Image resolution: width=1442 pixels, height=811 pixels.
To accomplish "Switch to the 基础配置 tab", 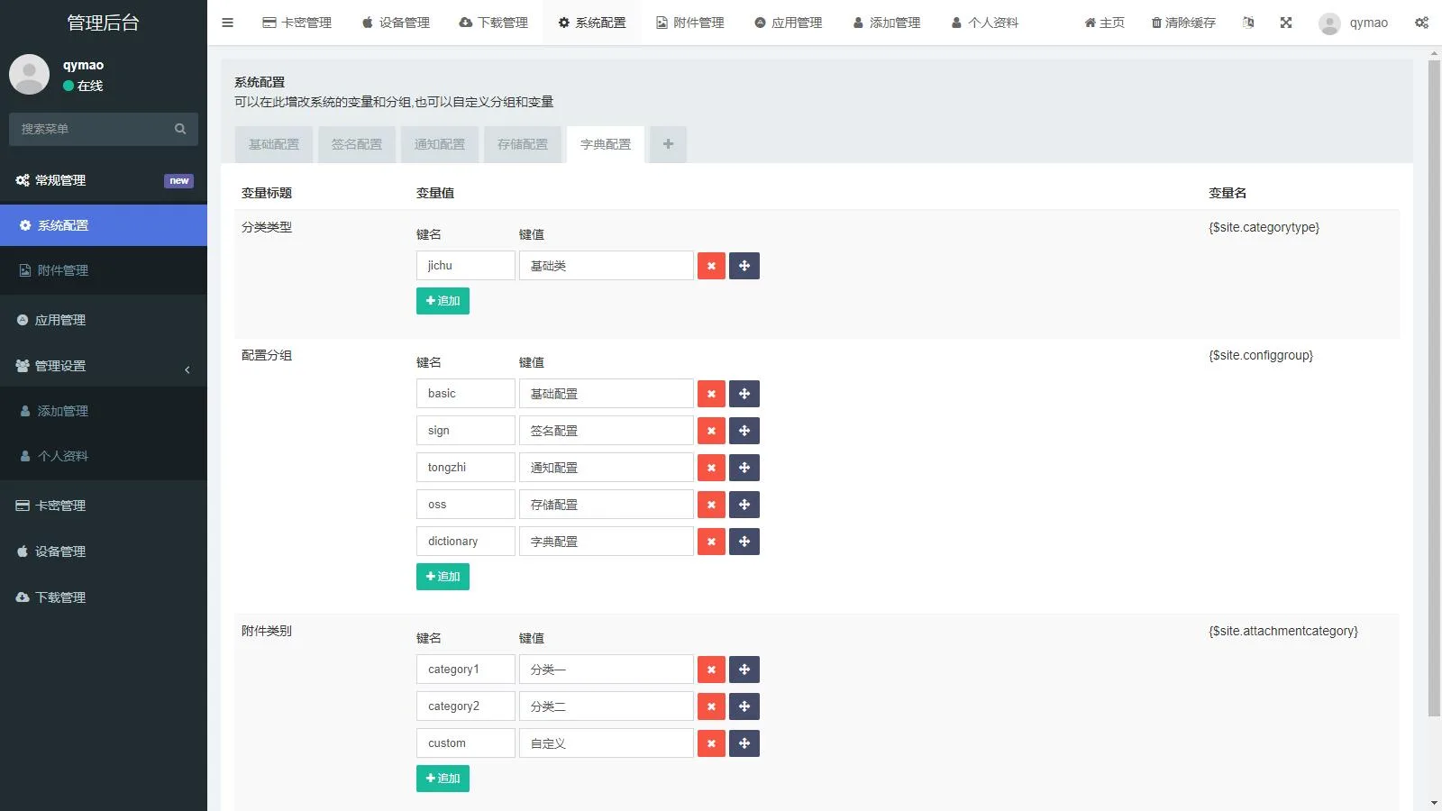I will 272,144.
